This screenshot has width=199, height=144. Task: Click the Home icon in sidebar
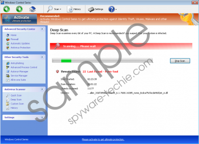pyautogui.click(x=8, y=35)
